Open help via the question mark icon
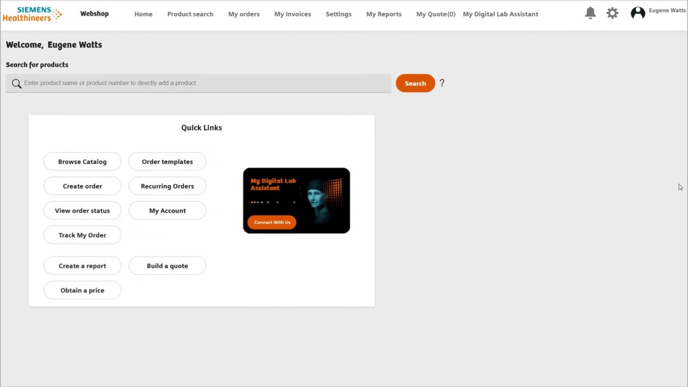688x387 pixels. pos(441,83)
